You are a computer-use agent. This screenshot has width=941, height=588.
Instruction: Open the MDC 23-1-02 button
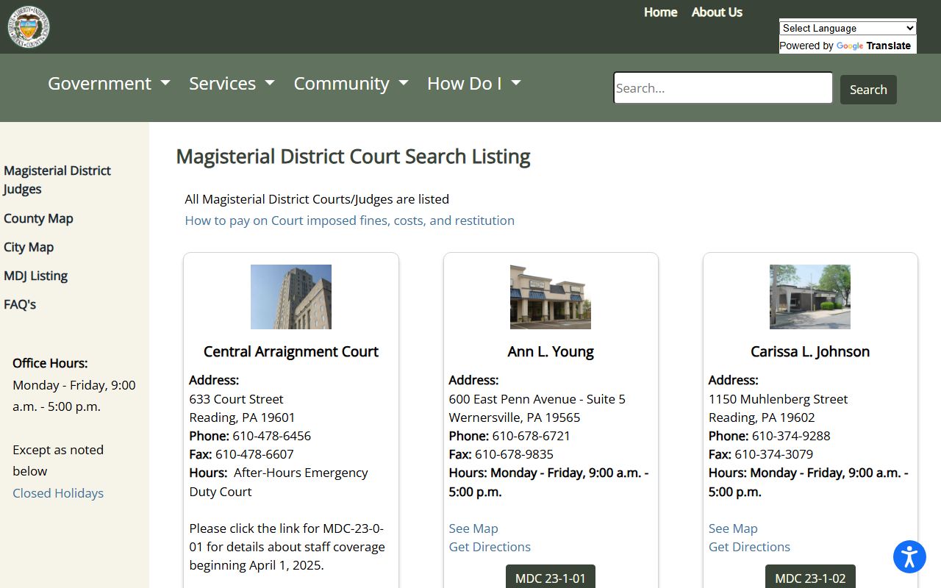click(x=810, y=577)
